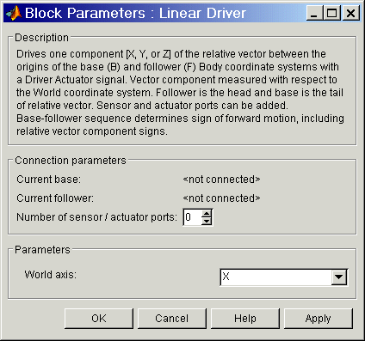Select the World axis combo box showing X
The width and height of the screenshot is (365, 341).
click(284, 277)
